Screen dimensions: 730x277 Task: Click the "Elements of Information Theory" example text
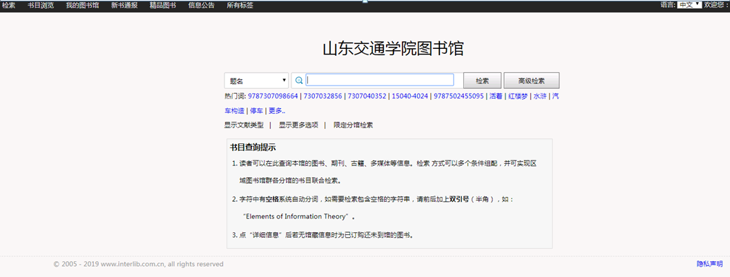point(296,216)
